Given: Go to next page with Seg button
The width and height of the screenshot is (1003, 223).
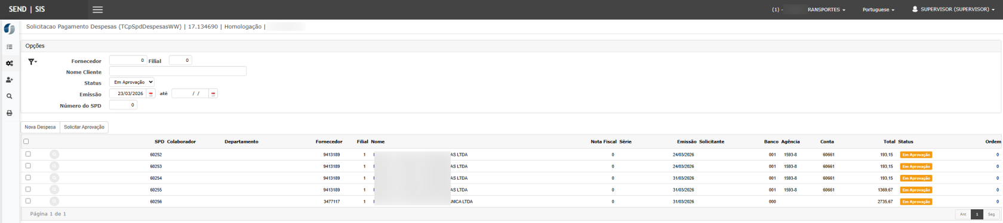Looking at the screenshot, I should (991, 214).
